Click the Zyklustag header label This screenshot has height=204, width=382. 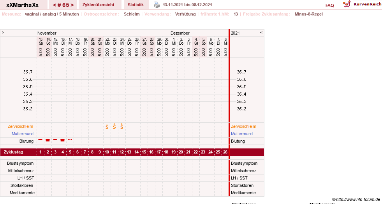pyautogui.click(x=14, y=152)
